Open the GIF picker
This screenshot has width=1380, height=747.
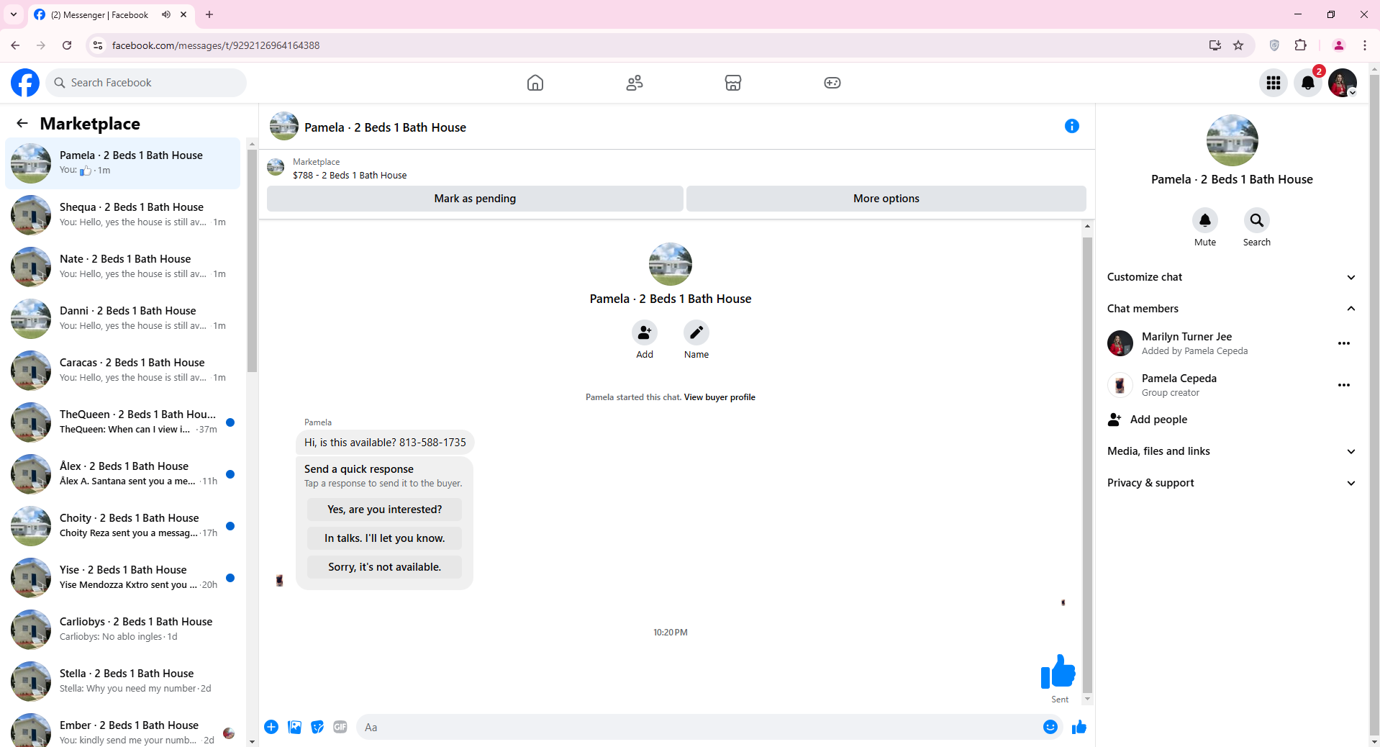[x=340, y=727]
